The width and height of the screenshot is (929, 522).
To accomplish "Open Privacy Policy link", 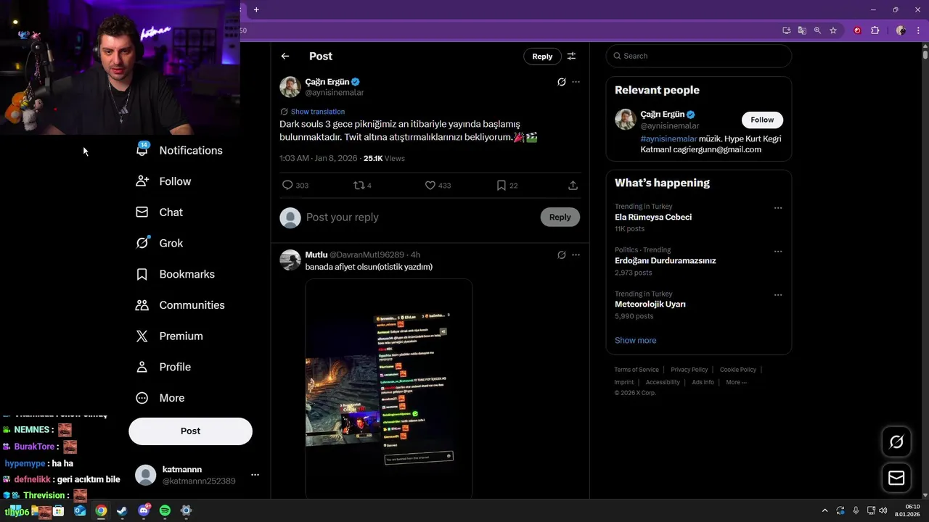I will (689, 370).
